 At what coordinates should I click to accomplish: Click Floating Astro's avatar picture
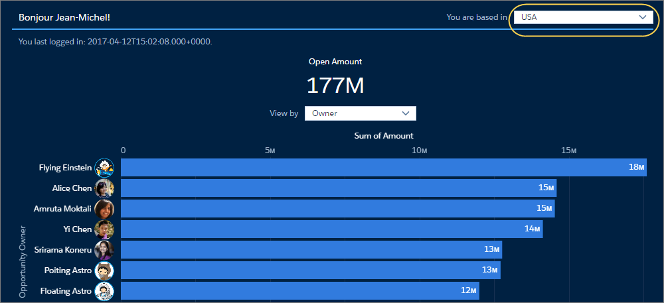[x=104, y=291]
